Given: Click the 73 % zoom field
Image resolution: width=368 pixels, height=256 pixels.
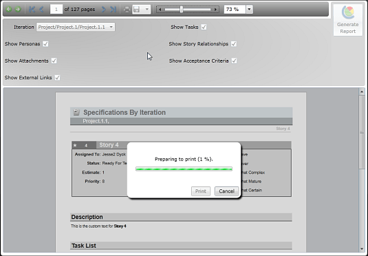Looking at the screenshot, I should pos(235,10).
